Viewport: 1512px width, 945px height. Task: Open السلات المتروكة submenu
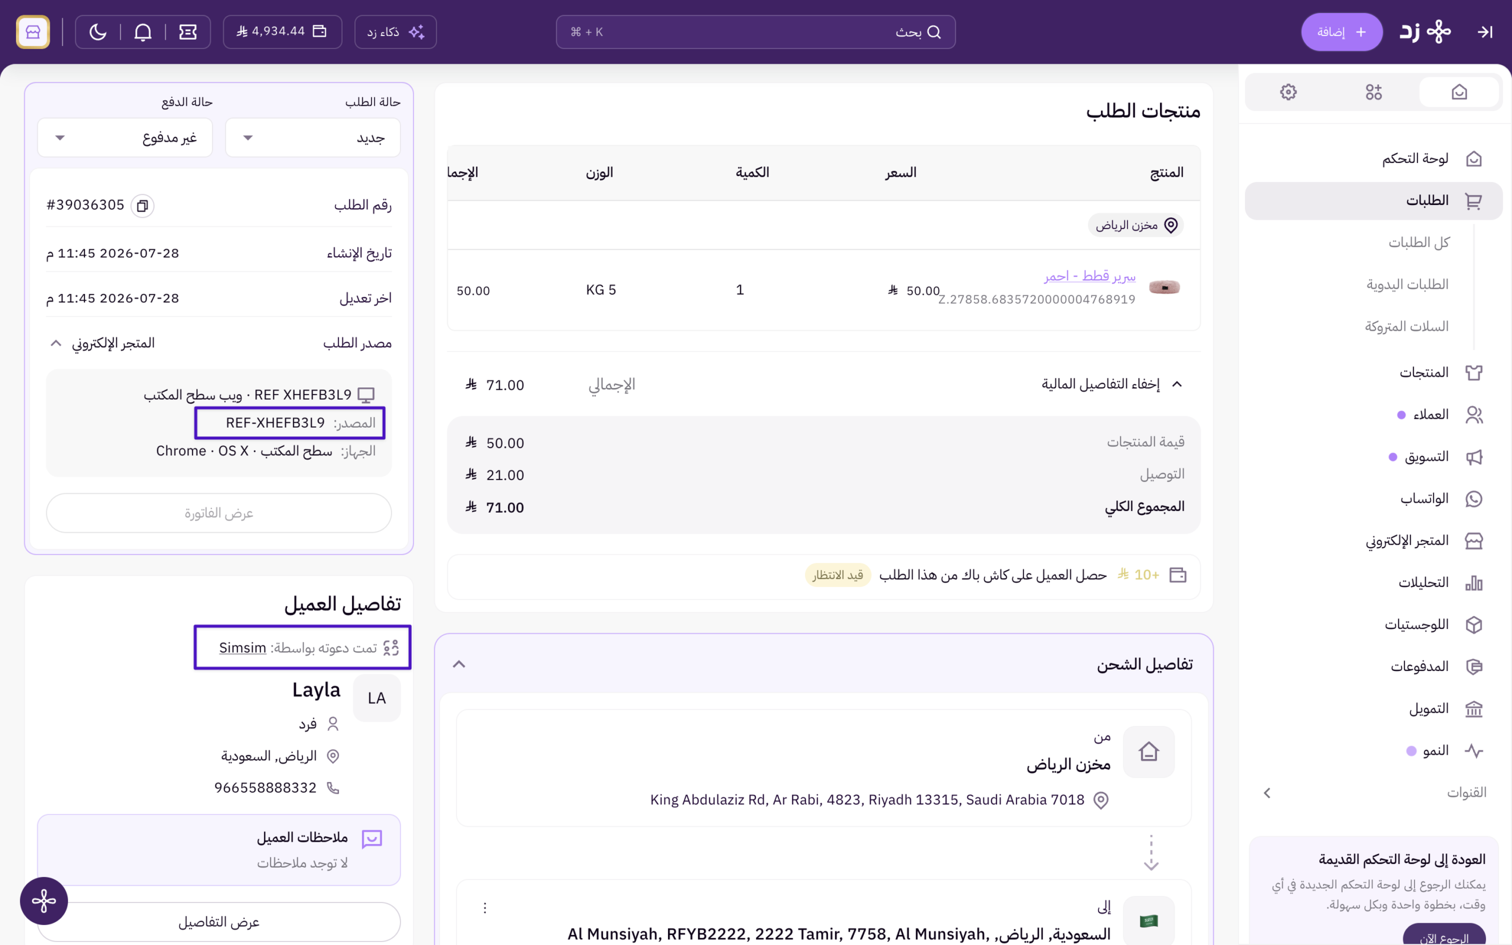[x=1406, y=326]
